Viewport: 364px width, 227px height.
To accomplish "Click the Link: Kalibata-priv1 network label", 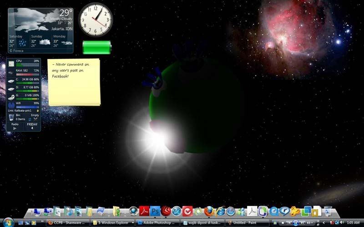I will tap(20, 111).
